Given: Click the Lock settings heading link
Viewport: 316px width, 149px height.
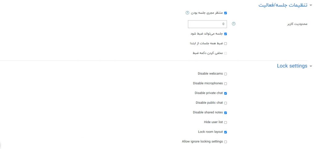Looking at the screenshot, I should click(292, 66).
